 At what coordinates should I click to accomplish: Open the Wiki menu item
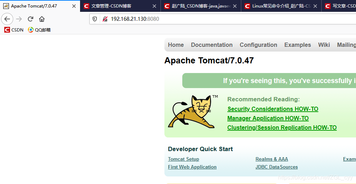(324, 45)
